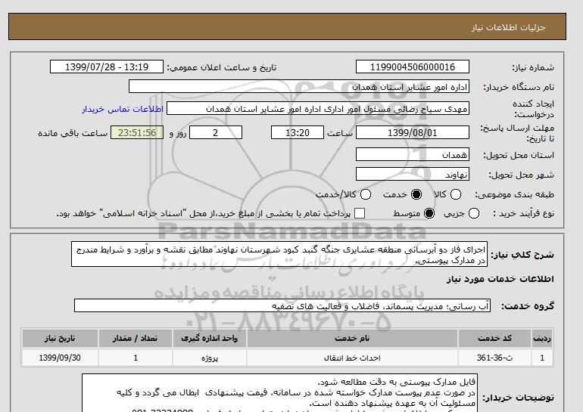Image resolution: width=583 pixels, height=412 pixels.
Task: Click the ردیف column header
Action: pyautogui.click(x=542, y=338)
